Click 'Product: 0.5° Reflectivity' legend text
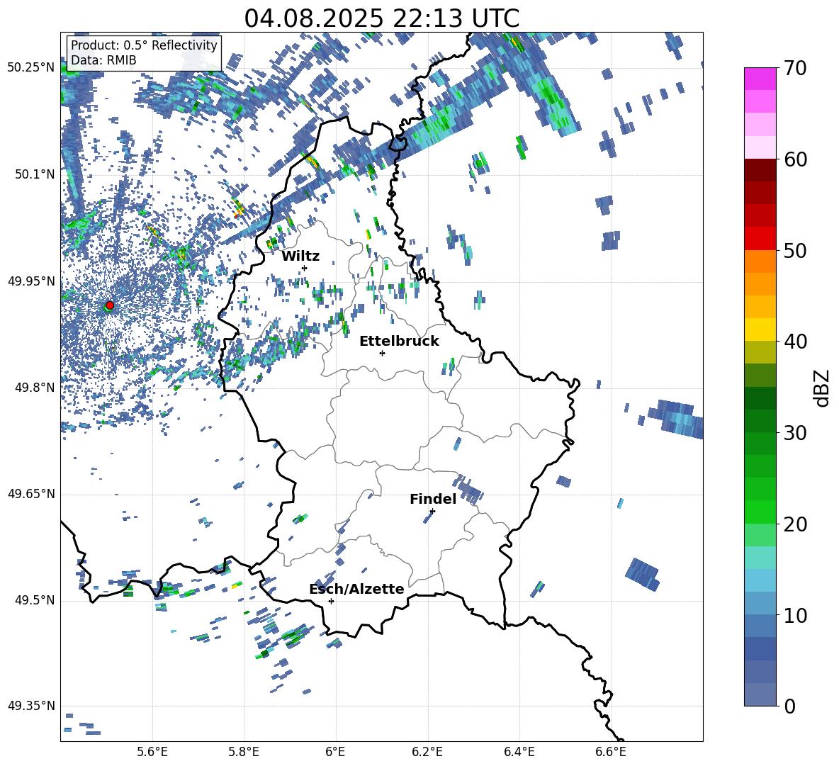This screenshot has height=766, width=839. (x=144, y=45)
